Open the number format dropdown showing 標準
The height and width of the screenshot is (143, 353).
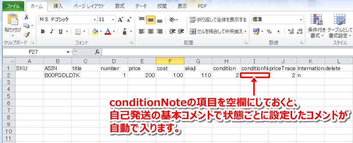tap(278, 20)
